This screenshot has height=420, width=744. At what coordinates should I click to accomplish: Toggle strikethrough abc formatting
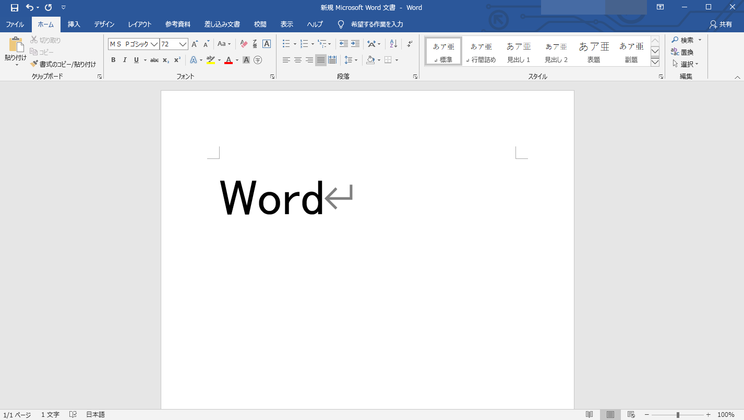click(x=154, y=60)
